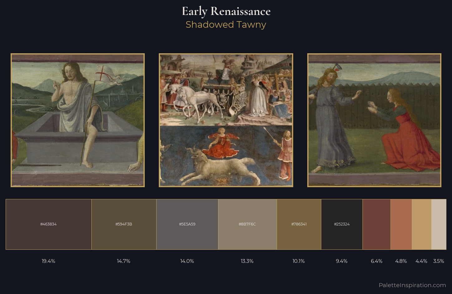Open the Risen Christ tomb painting thumbnail
452x294 pixels.
point(78,120)
